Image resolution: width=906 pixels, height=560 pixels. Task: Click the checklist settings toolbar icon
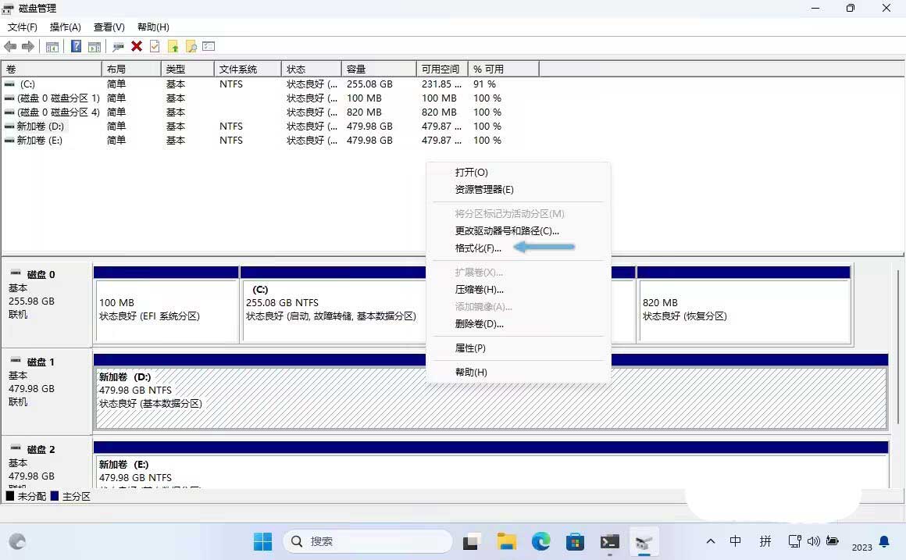coord(209,46)
